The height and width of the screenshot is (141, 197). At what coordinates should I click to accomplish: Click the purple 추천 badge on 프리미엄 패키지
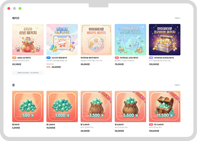point(151,58)
